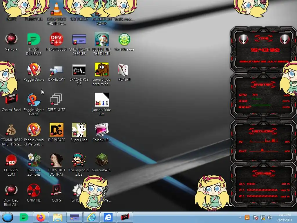The image size is (297, 223).
Task: Launch Firefox from the taskbar
Action: tap(41, 217)
